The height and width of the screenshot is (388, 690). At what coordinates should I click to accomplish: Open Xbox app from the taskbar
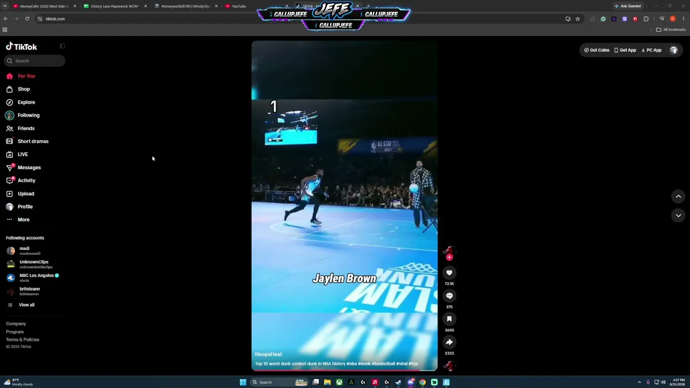(x=339, y=383)
